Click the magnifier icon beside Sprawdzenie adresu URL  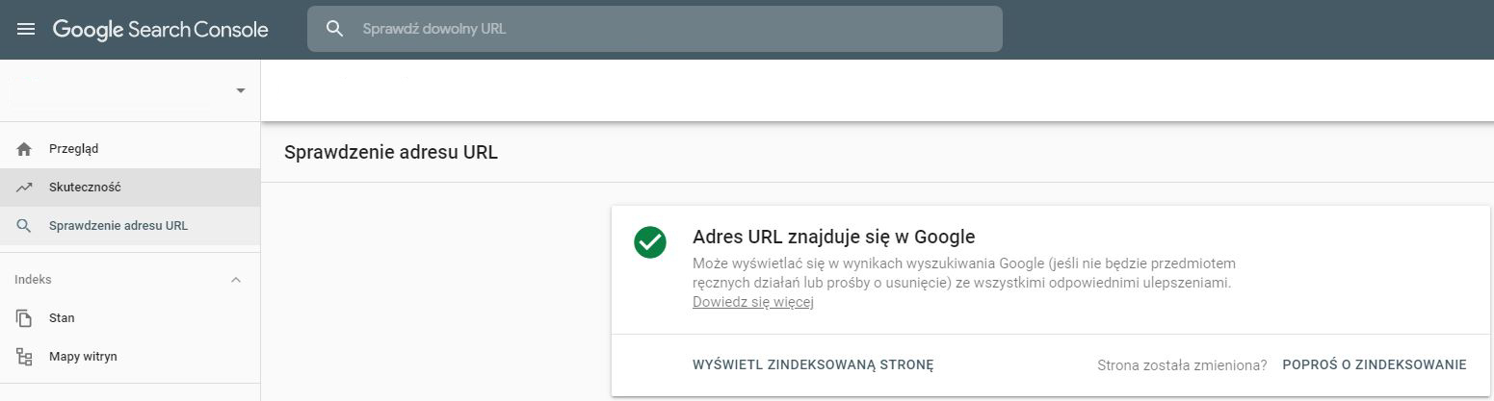click(x=24, y=226)
